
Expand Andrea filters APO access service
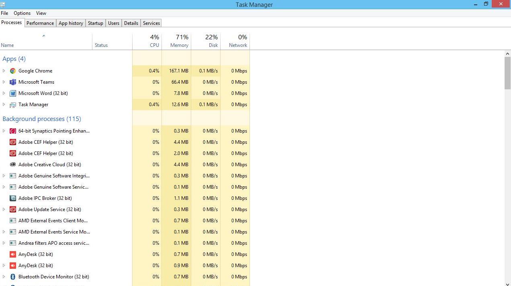(x=4, y=243)
